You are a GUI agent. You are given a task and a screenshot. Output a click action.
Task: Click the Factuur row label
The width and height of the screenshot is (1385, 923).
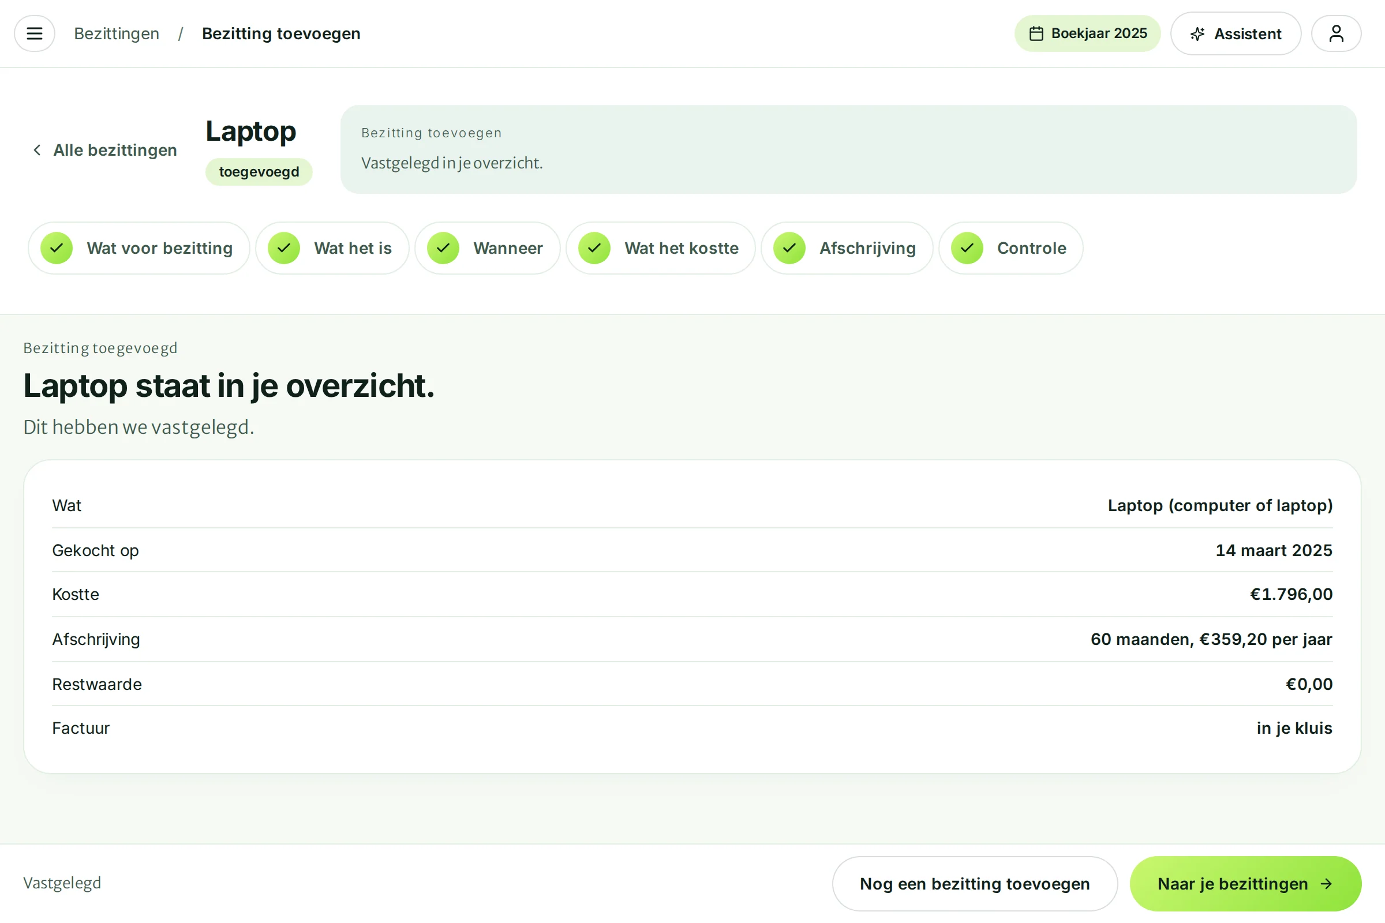tap(81, 728)
